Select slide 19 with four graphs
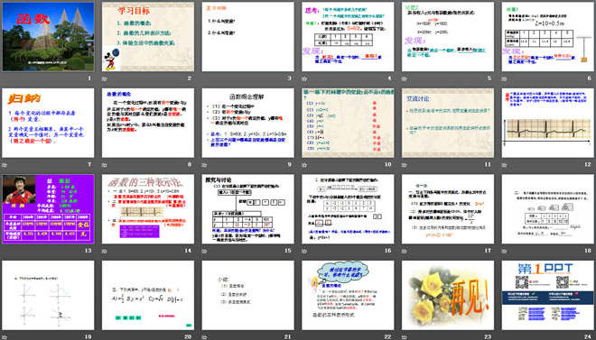 [x=48, y=295]
